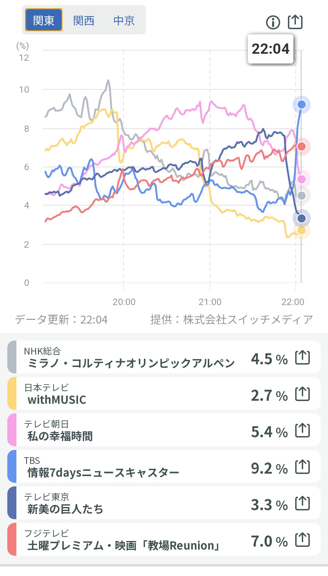Switch to the 関西 region tab

84,21
